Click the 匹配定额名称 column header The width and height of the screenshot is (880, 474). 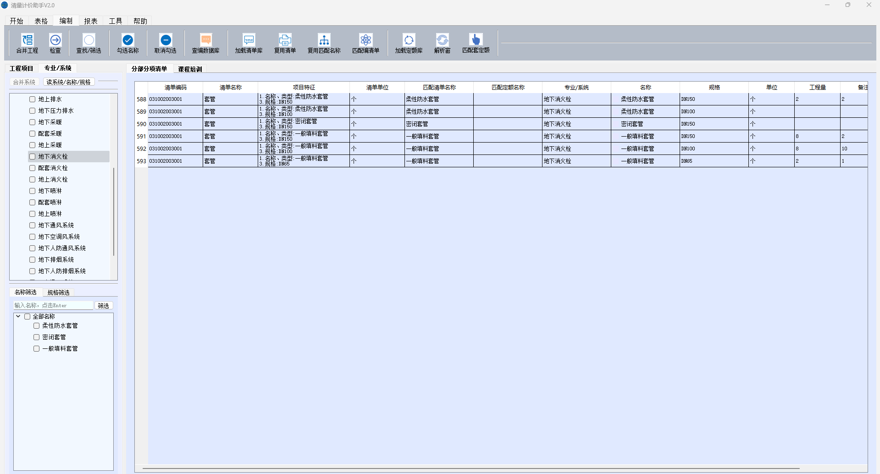508,87
